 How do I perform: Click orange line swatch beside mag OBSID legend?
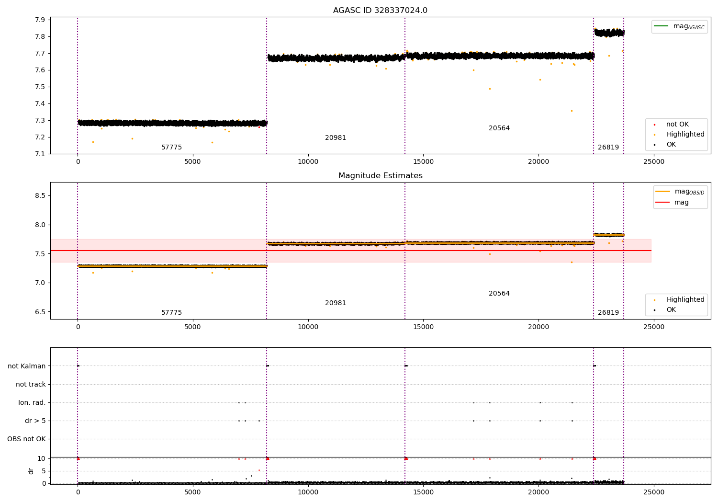click(x=662, y=192)
